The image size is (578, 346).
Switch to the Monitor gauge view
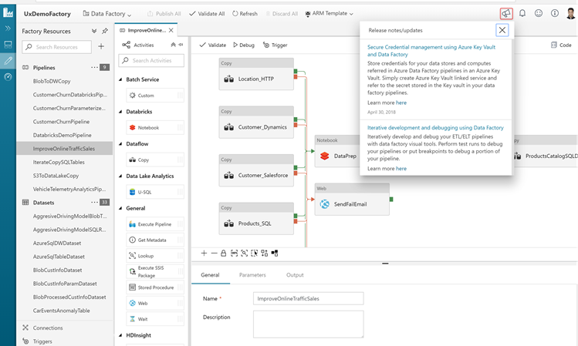(8, 77)
